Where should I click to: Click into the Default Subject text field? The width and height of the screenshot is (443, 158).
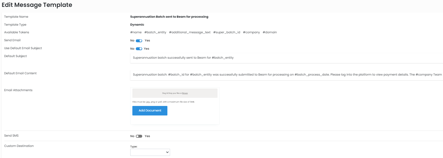286,58
